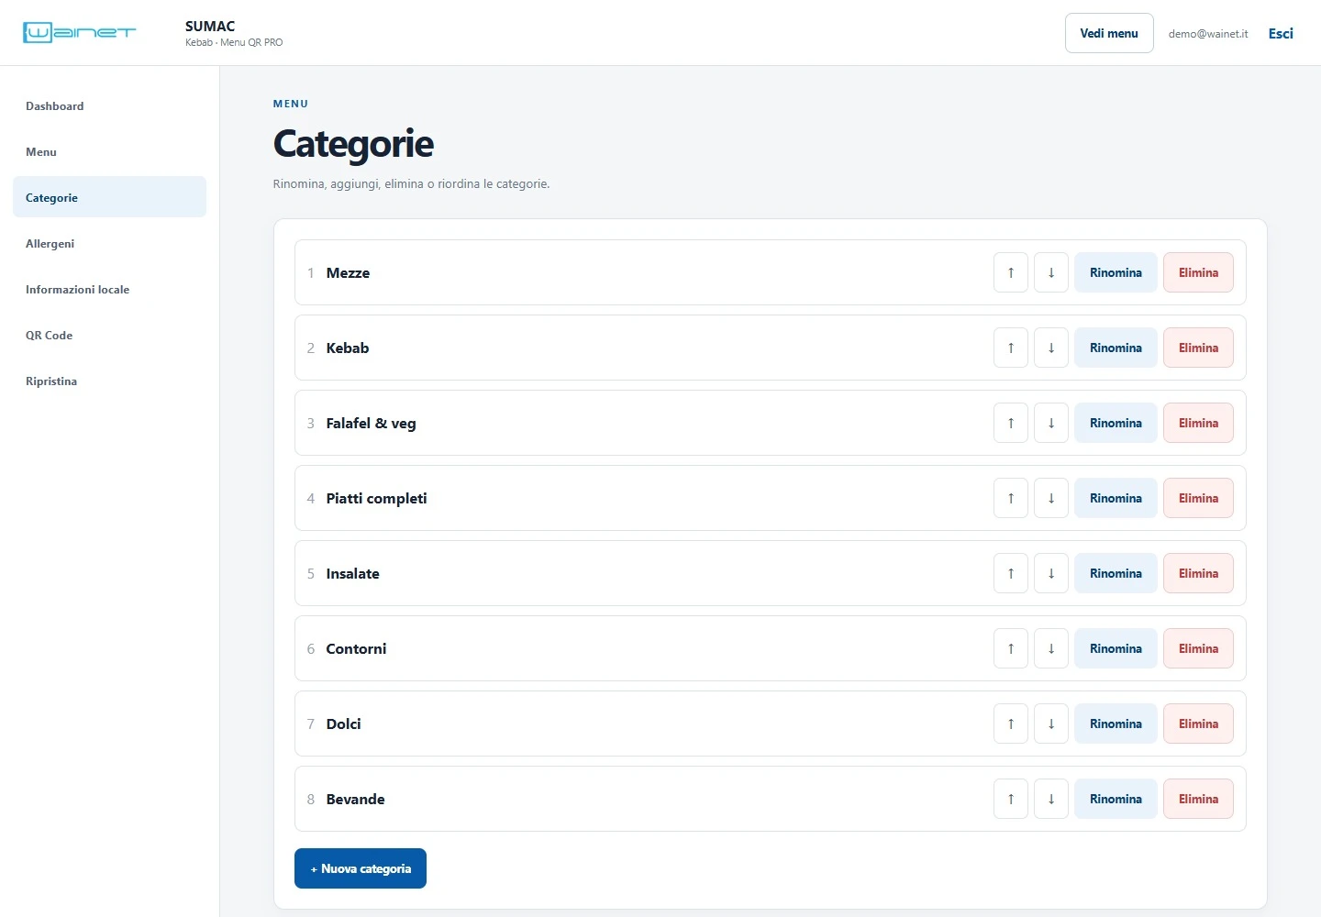Click the demo@wainet.it account email
1321x917 pixels.
[x=1208, y=34]
